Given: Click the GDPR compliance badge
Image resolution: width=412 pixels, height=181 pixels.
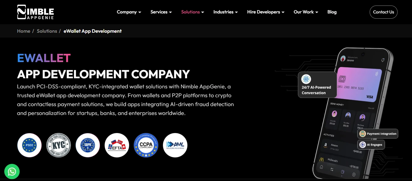Looking at the screenshot, I should point(88,145).
